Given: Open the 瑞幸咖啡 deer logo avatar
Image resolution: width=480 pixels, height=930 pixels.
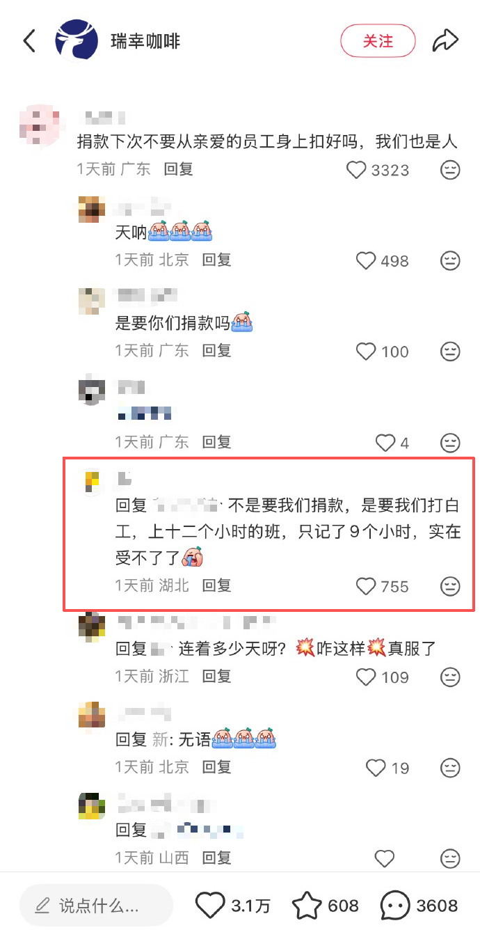Looking at the screenshot, I should tap(77, 41).
